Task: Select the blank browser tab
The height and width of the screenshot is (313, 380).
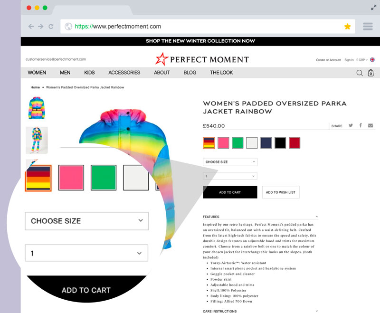Action: click(x=92, y=10)
